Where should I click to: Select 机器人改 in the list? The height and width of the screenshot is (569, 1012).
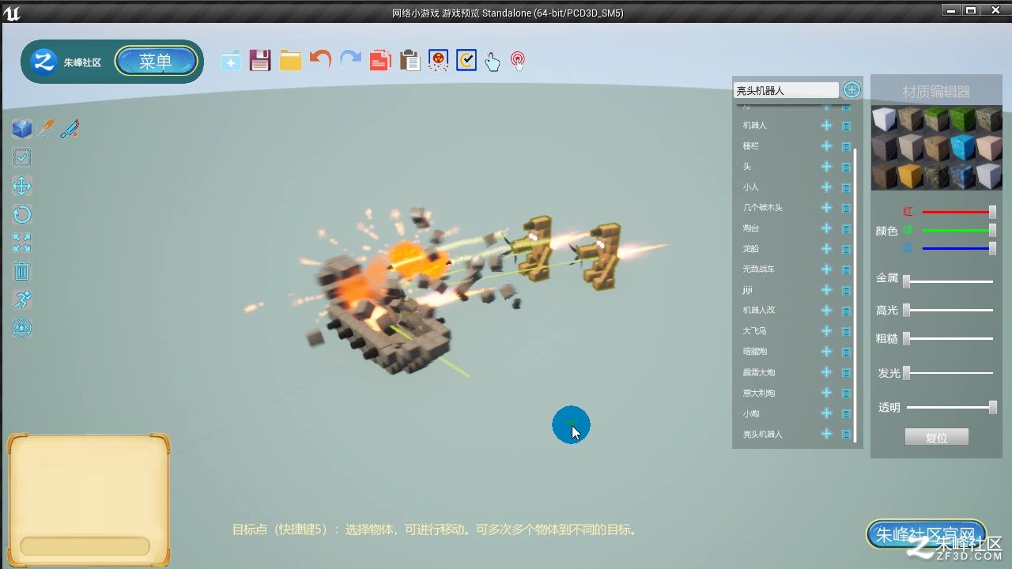pos(759,311)
